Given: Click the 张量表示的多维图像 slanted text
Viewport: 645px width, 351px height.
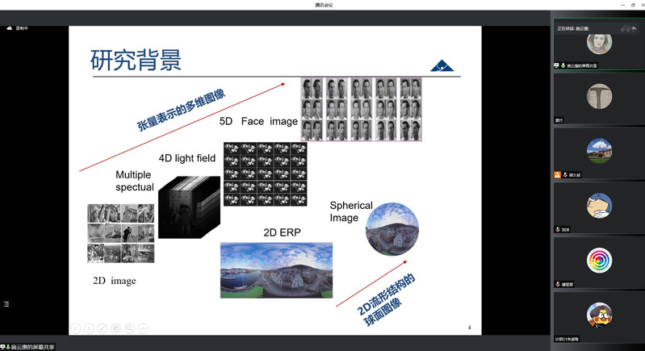Looking at the screenshot, I should coord(181,111).
